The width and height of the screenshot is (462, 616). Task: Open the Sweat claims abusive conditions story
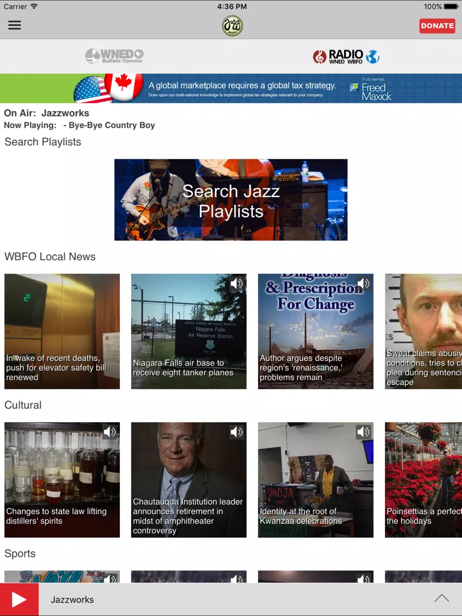click(424, 331)
